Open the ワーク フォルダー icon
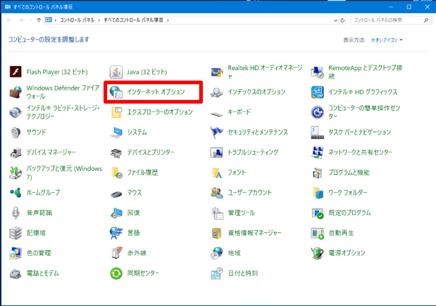 click(x=318, y=193)
